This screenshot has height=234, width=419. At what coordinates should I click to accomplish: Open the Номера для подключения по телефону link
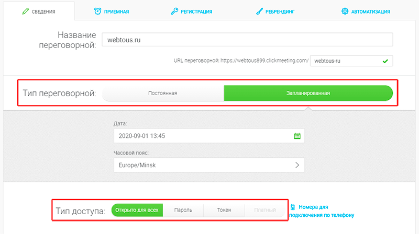coord(322,211)
